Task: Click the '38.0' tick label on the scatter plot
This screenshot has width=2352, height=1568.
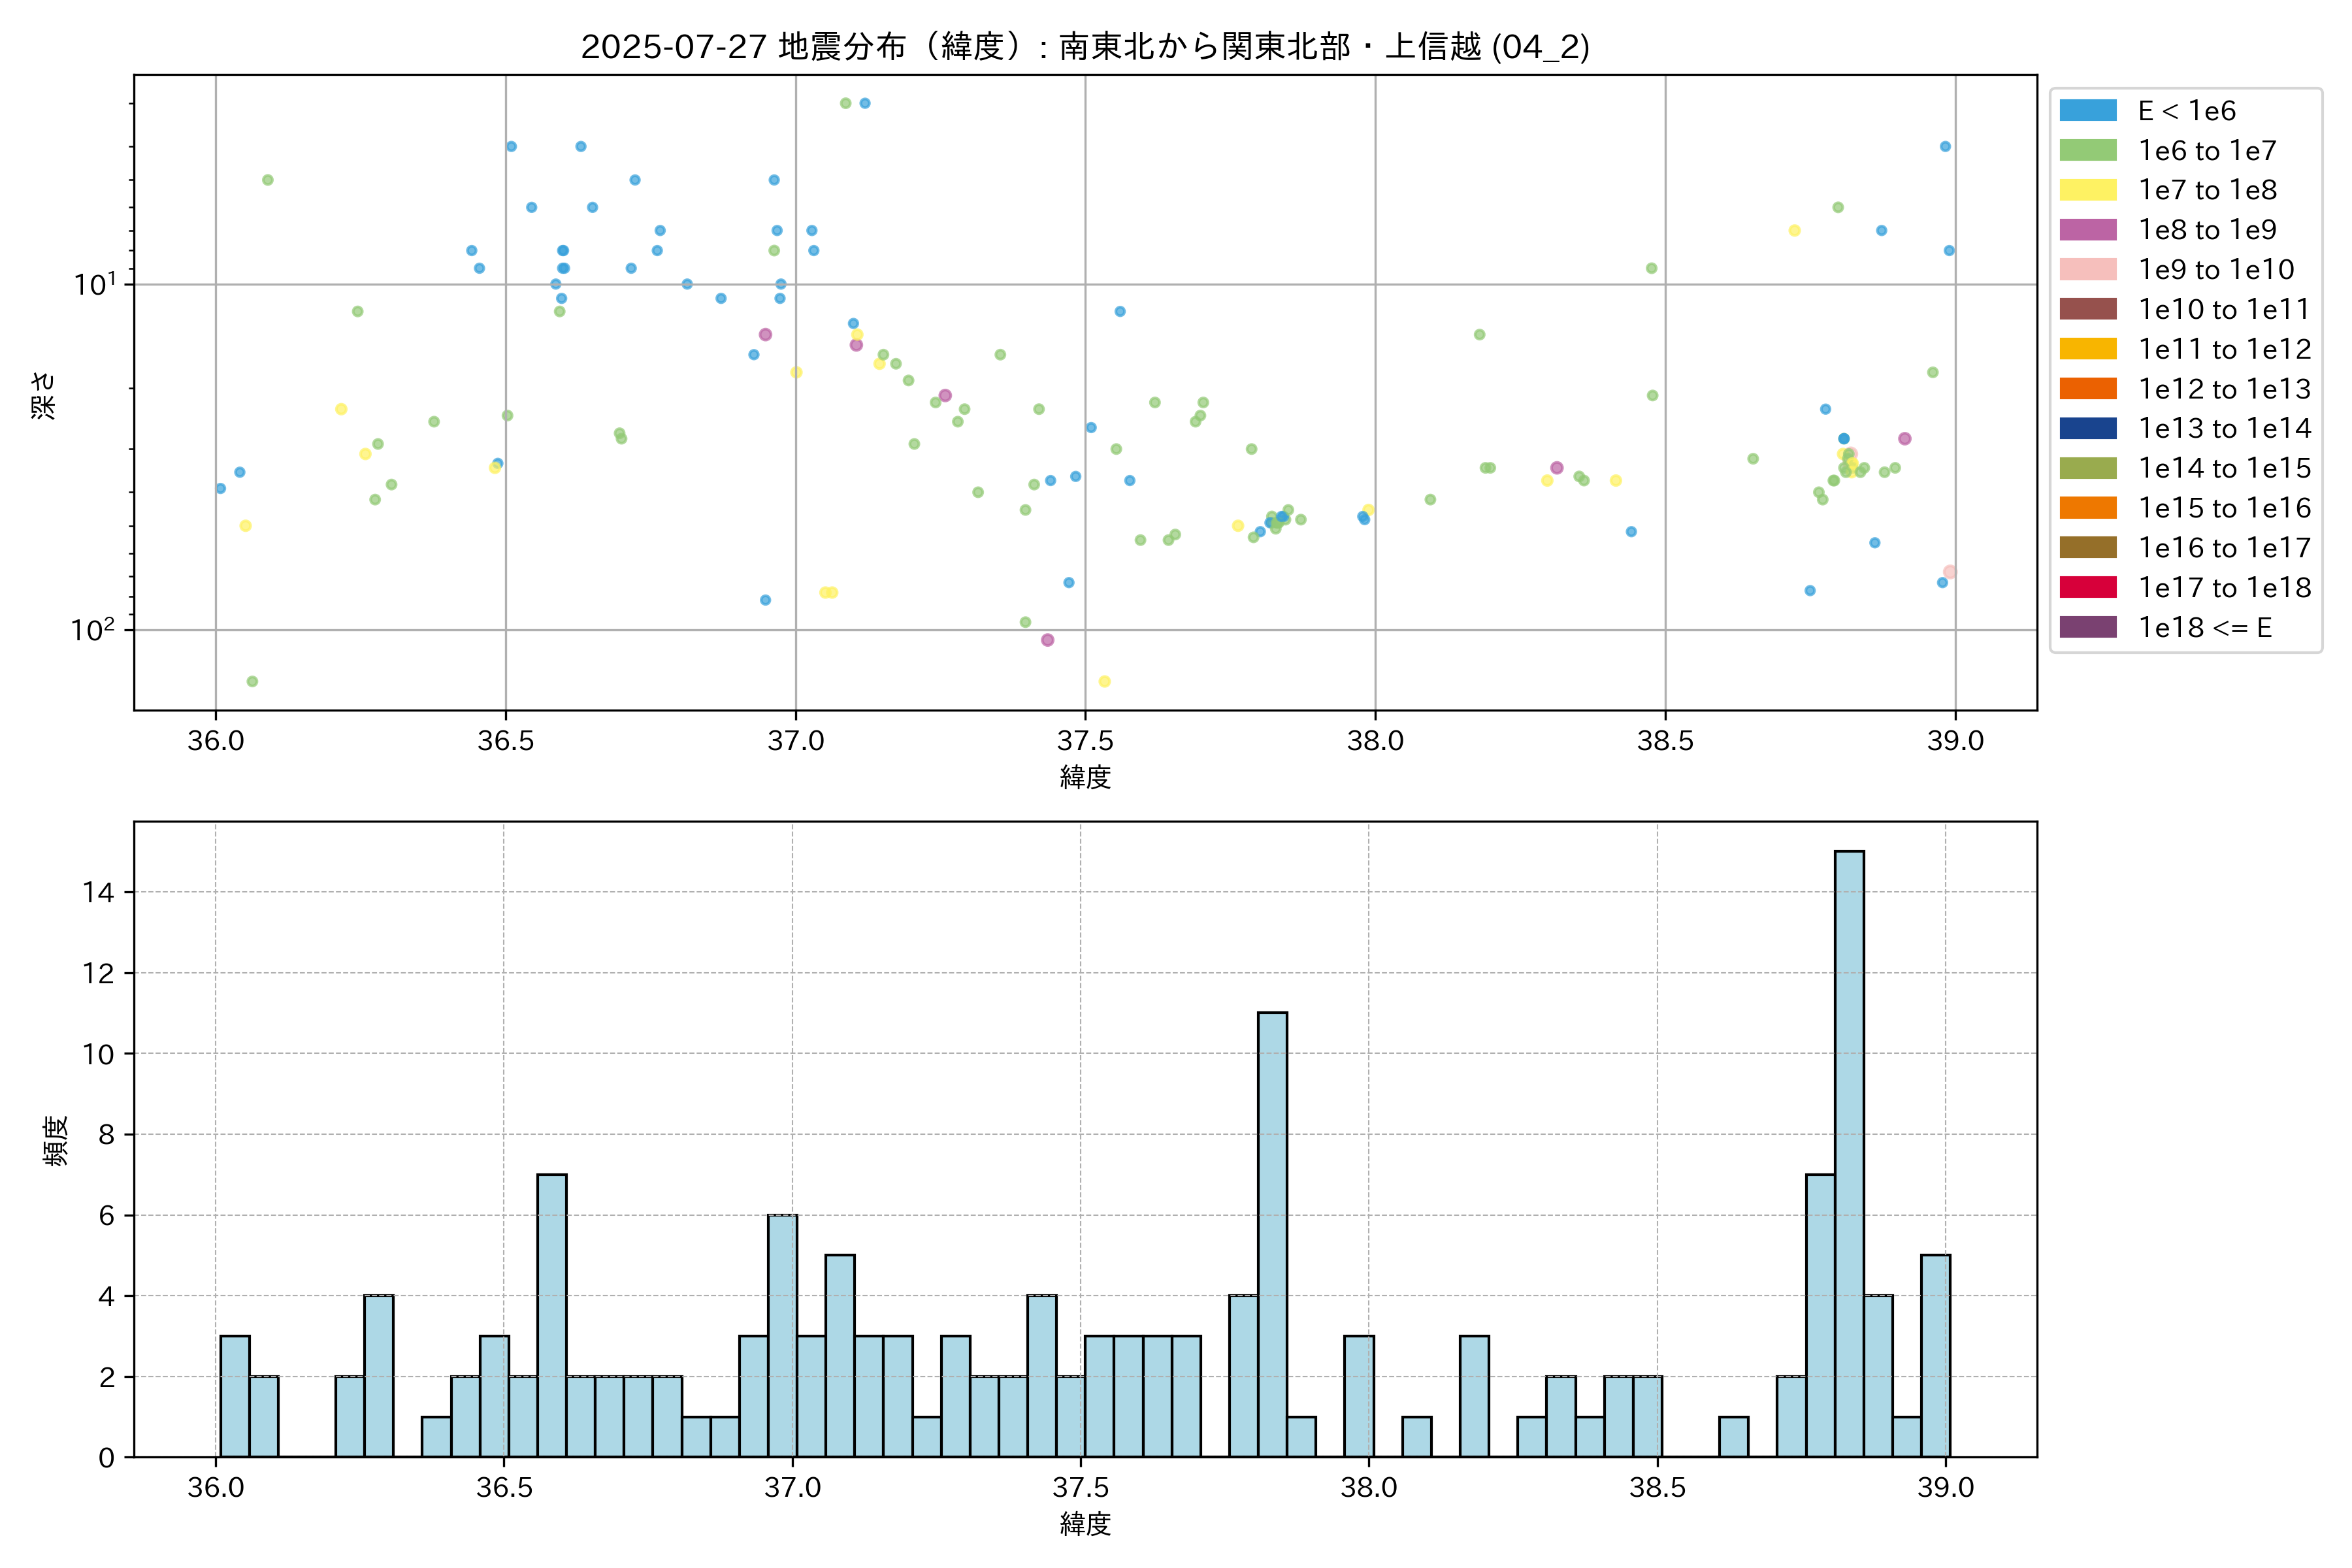Action: [x=1375, y=741]
